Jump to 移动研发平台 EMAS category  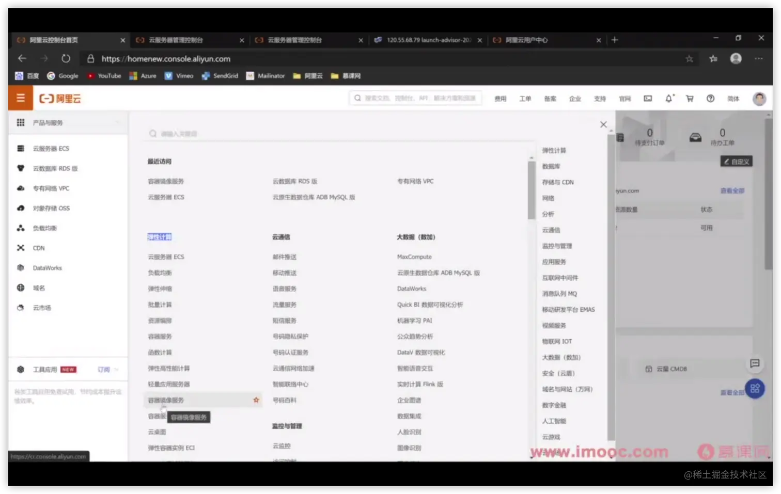(568, 310)
